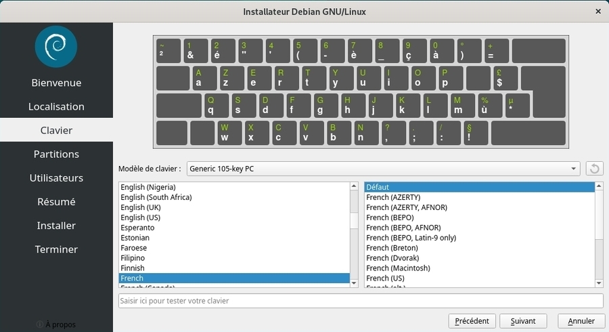
Task: Click the 'ù' key in keyboard preview
Action: pos(490,105)
